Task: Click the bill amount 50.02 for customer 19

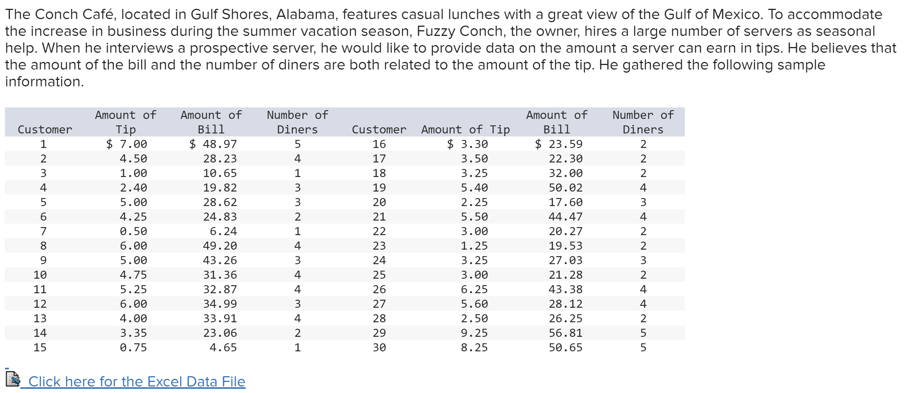Action: tap(566, 188)
